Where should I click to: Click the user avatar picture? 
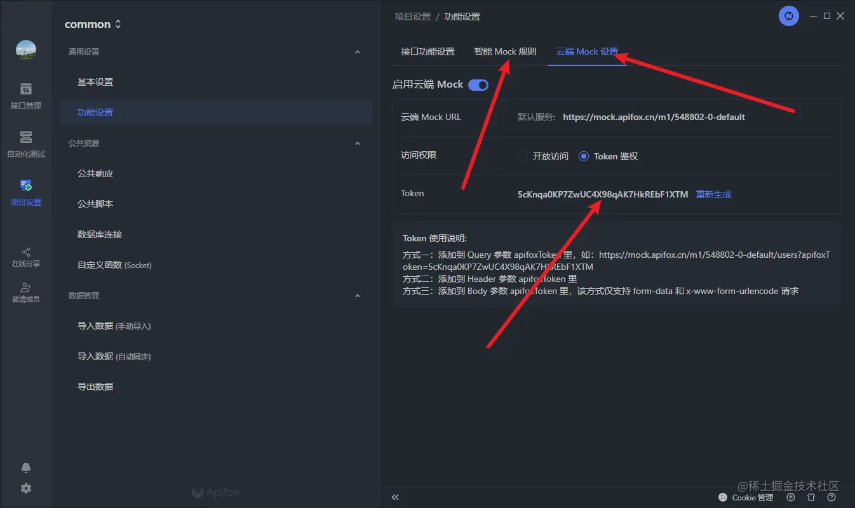[x=26, y=50]
